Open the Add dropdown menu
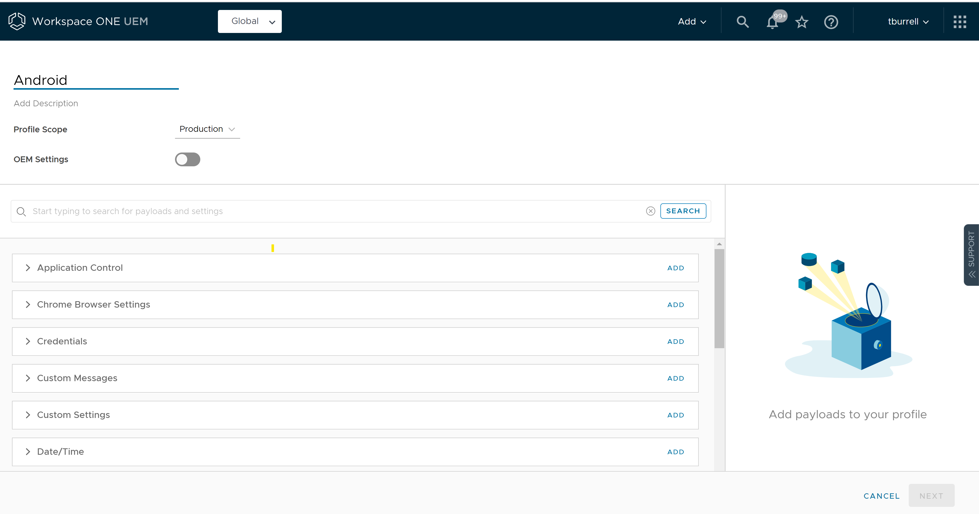 692,22
